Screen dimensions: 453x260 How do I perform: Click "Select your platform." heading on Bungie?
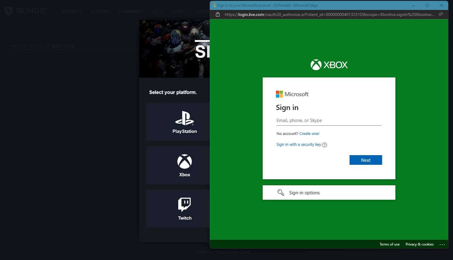(x=173, y=92)
